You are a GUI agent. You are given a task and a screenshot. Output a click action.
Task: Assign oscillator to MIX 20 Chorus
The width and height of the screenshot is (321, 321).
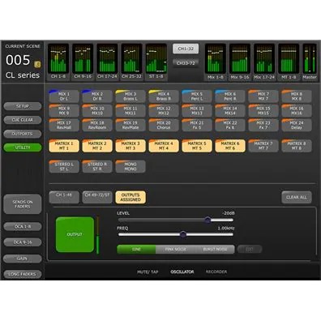pos(164,125)
